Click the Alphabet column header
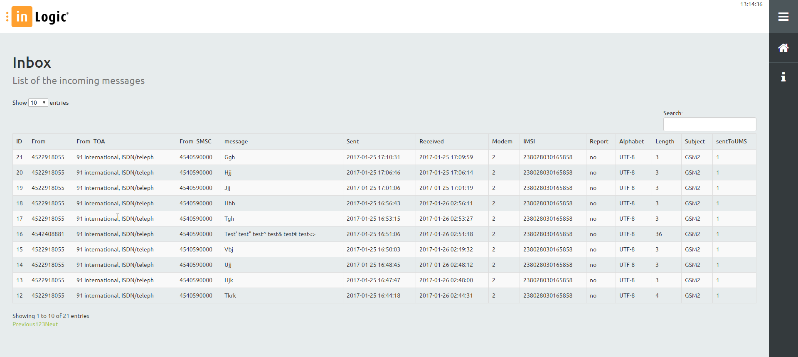Viewport: 798px width, 357px height. click(x=631, y=142)
